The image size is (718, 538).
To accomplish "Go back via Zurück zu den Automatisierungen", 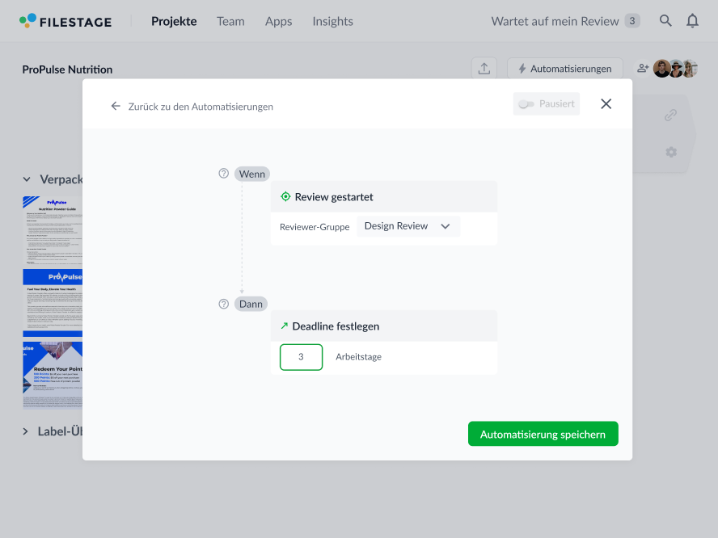I will [192, 106].
